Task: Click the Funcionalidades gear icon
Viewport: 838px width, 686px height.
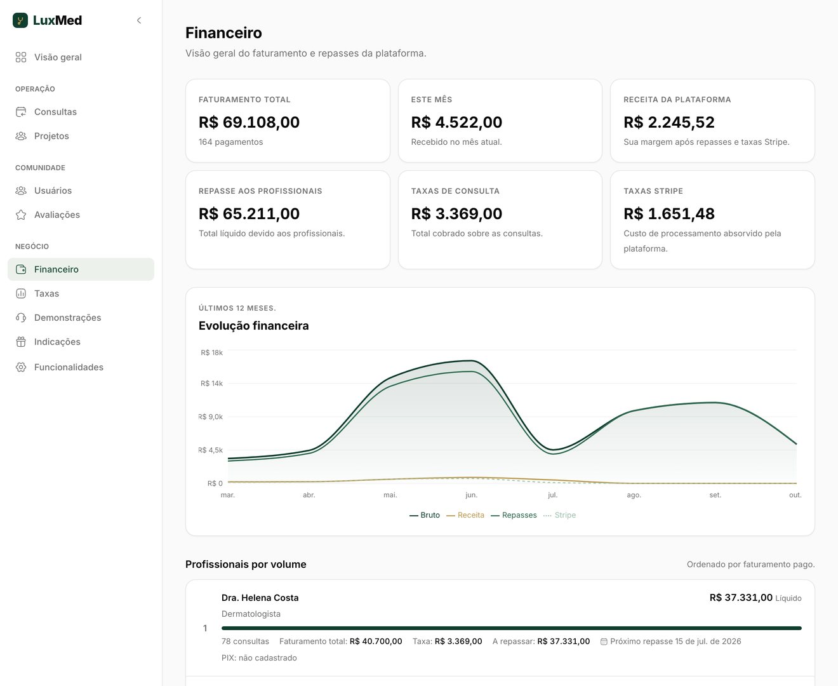Action: [x=21, y=367]
